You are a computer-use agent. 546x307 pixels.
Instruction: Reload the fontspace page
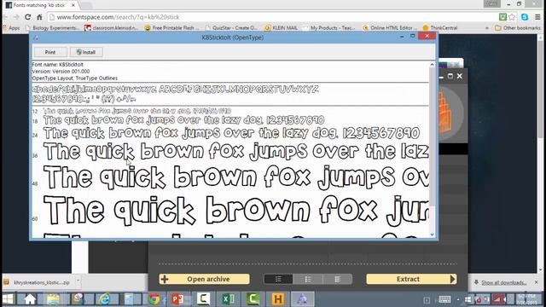(27, 17)
